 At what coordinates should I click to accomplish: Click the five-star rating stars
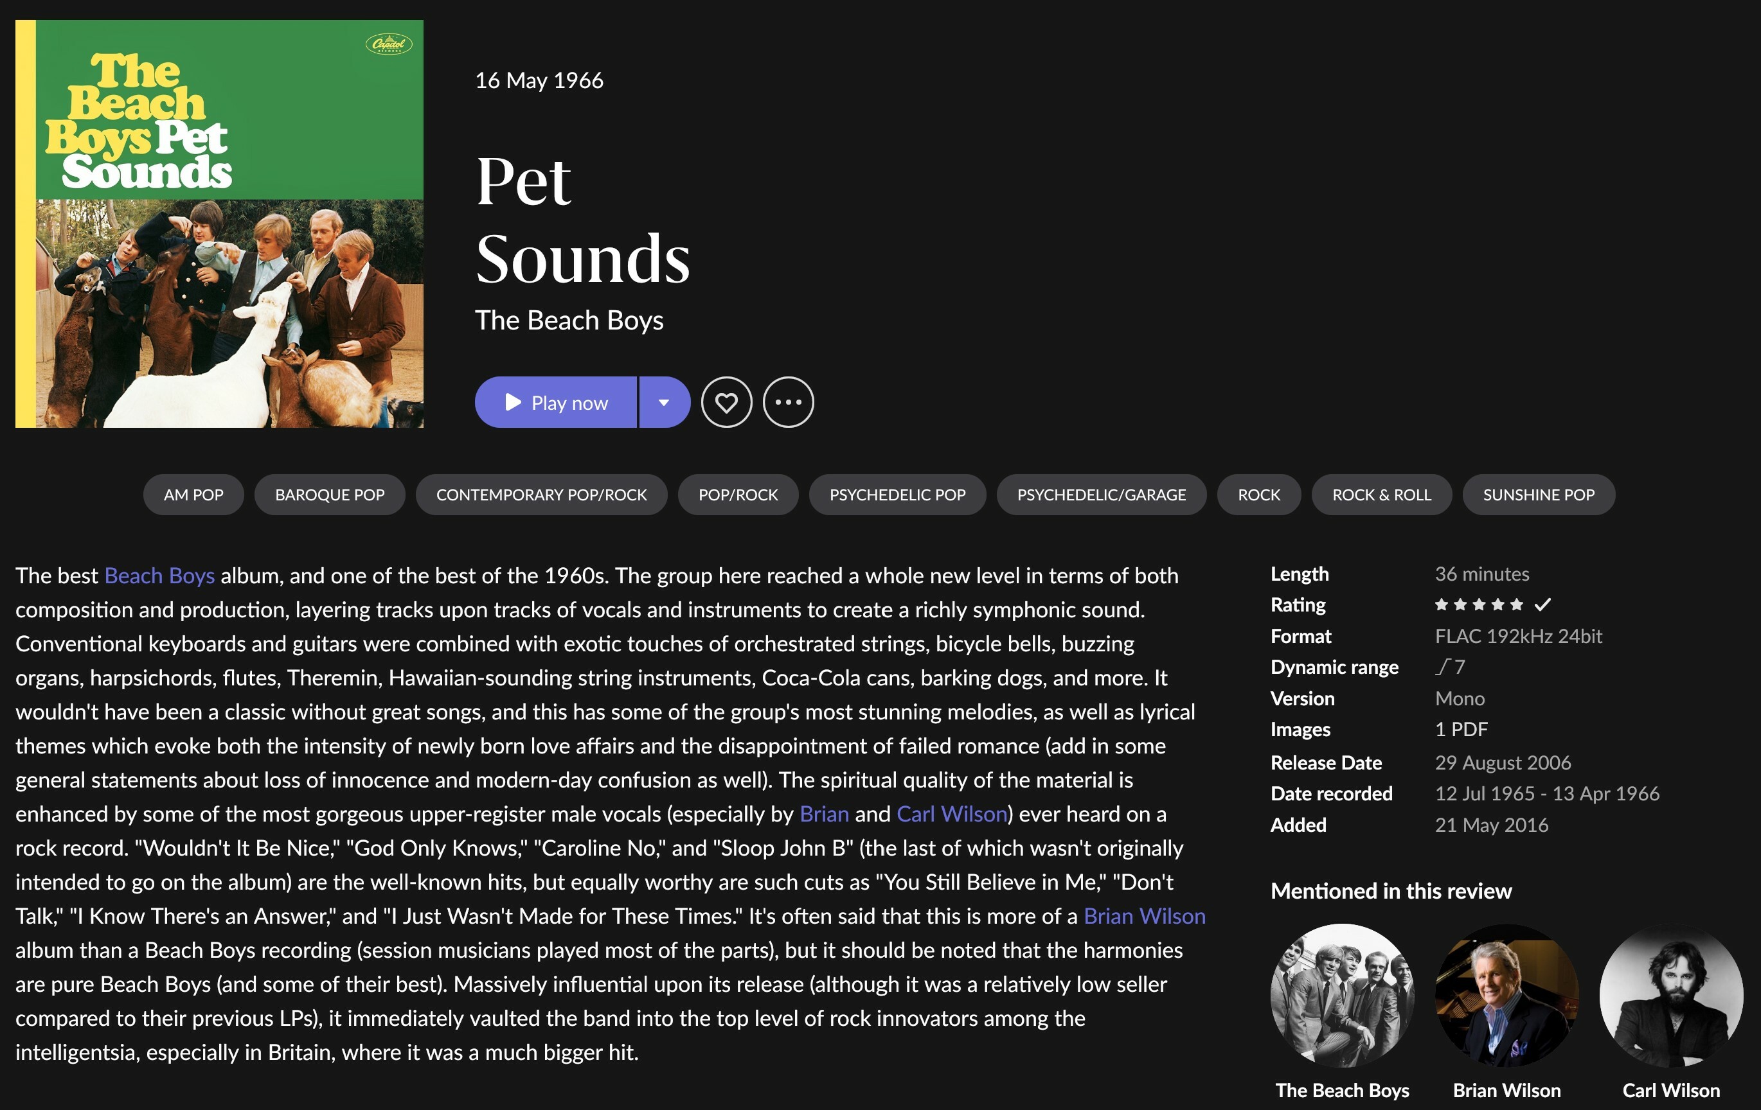pos(1479,604)
